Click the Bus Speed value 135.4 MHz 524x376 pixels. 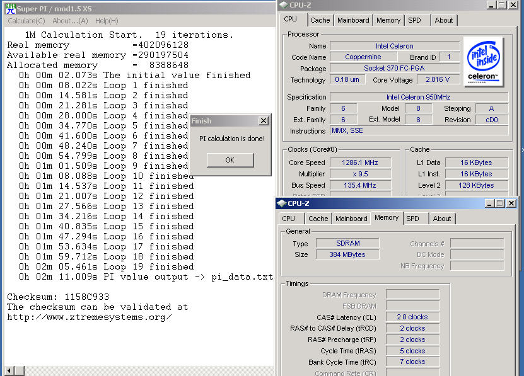pyautogui.click(x=360, y=185)
